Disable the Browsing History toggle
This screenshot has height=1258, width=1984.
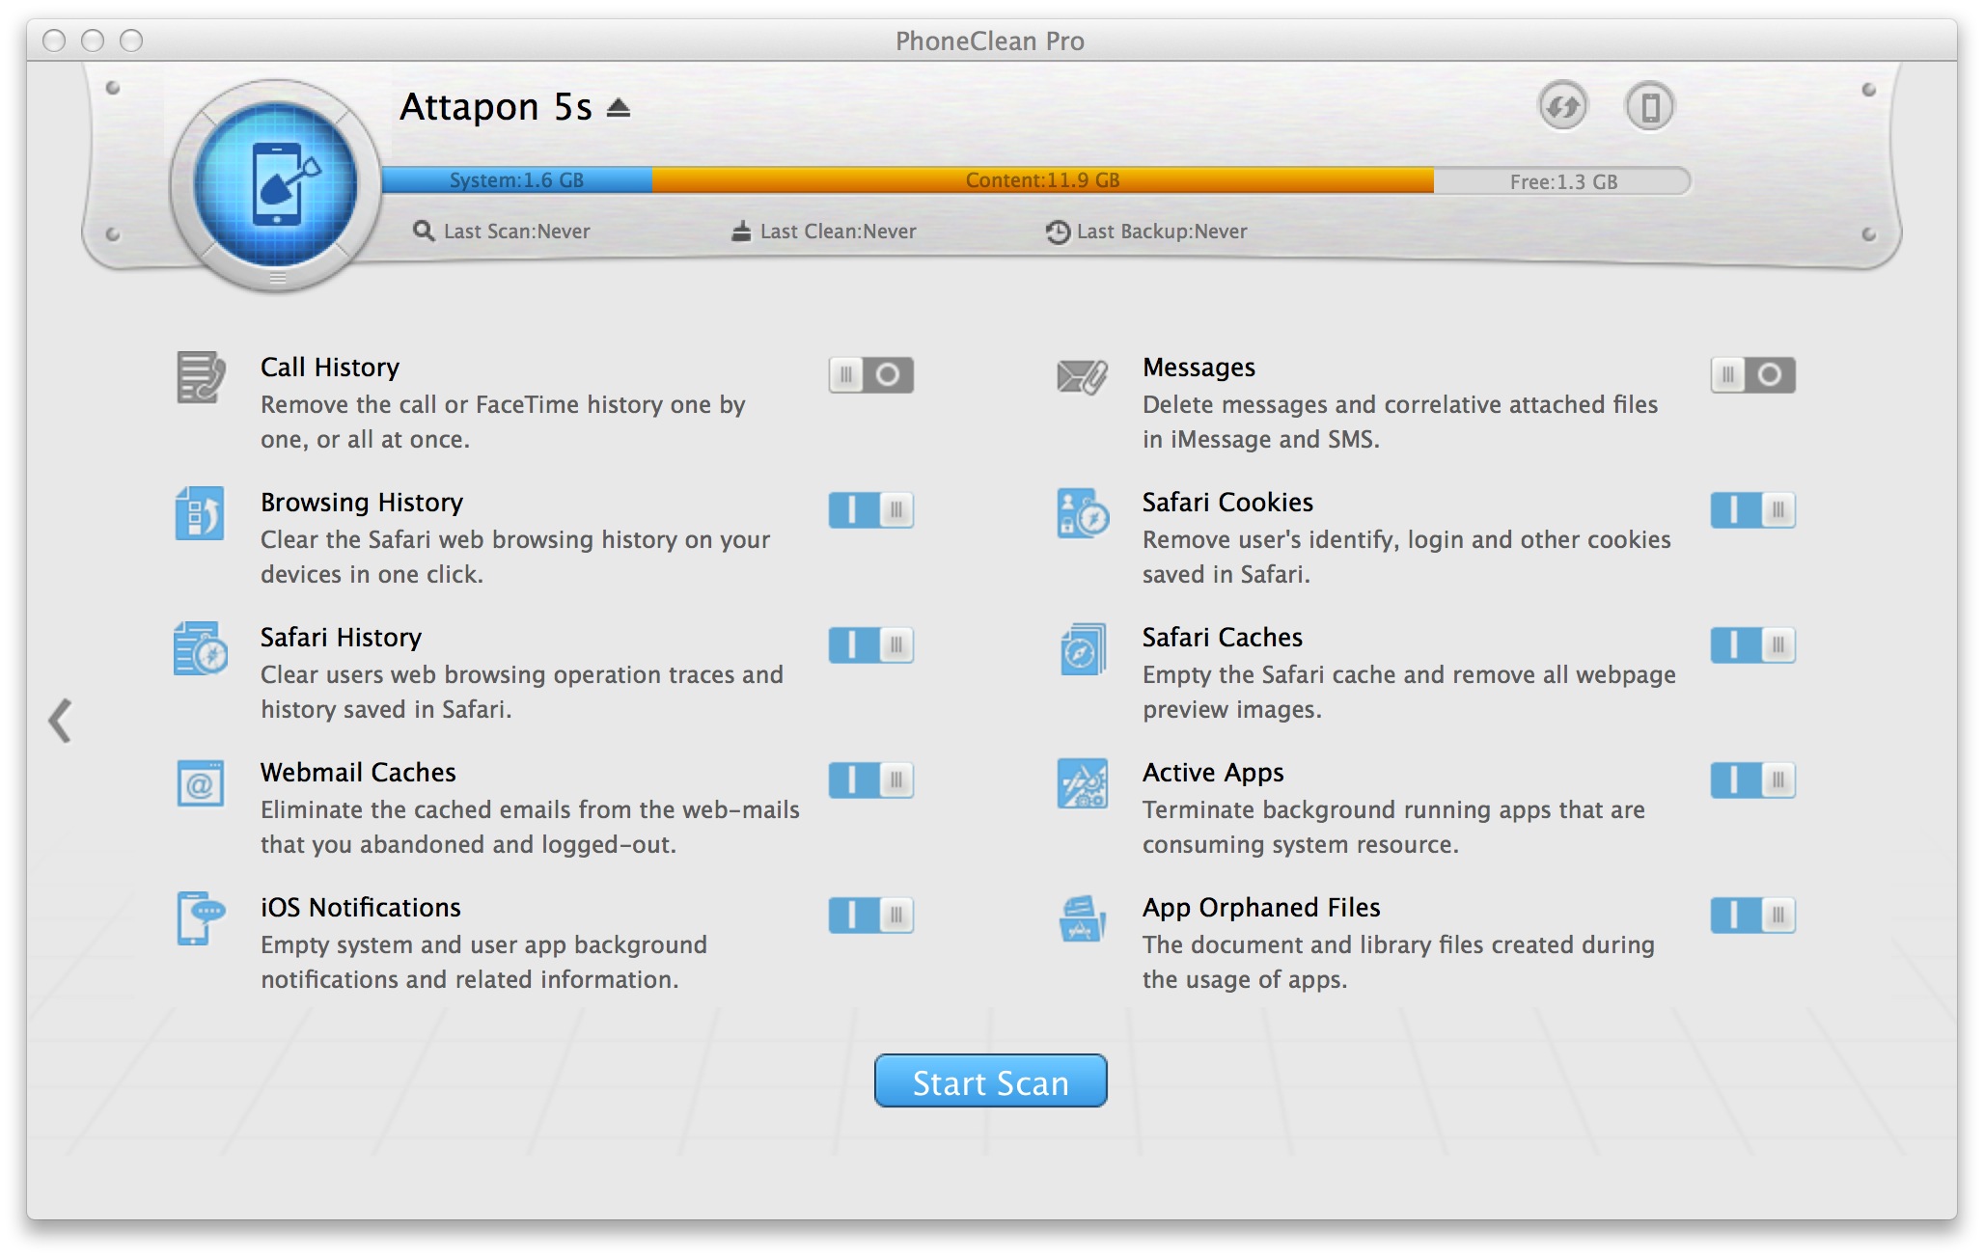tap(870, 509)
